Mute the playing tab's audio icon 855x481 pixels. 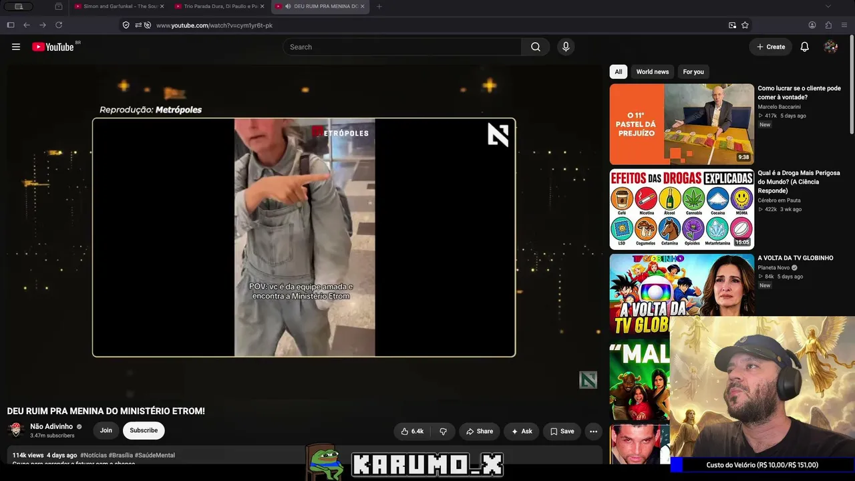[x=288, y=7]
